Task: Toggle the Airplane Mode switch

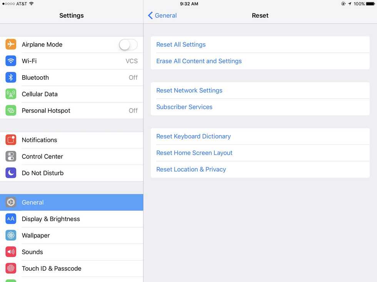Action: point(128,45)
